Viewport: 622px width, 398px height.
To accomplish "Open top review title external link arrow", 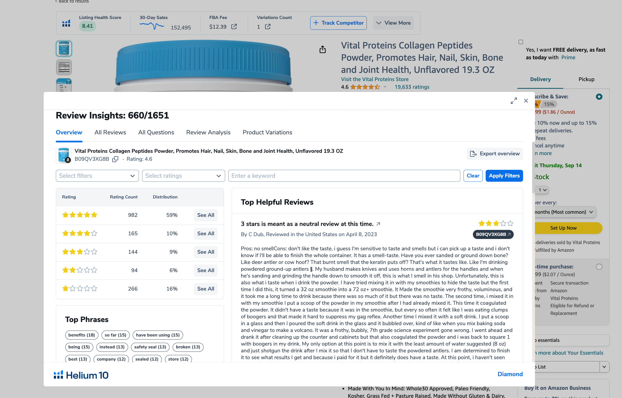I will (378, 224).
